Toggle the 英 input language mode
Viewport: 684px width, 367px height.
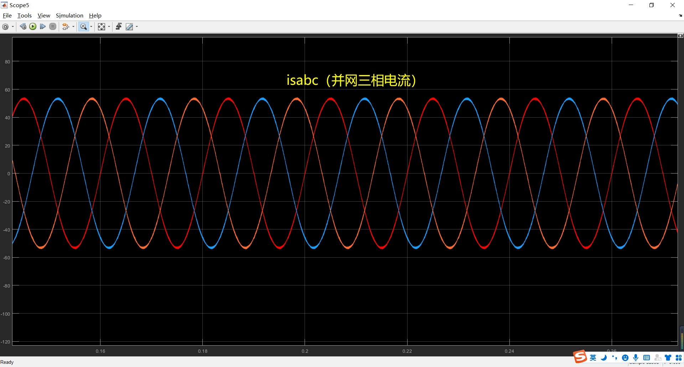593,358
